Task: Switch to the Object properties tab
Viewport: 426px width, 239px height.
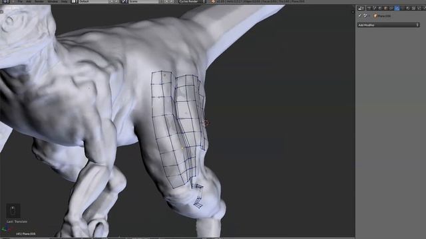Action: [385, 9]
